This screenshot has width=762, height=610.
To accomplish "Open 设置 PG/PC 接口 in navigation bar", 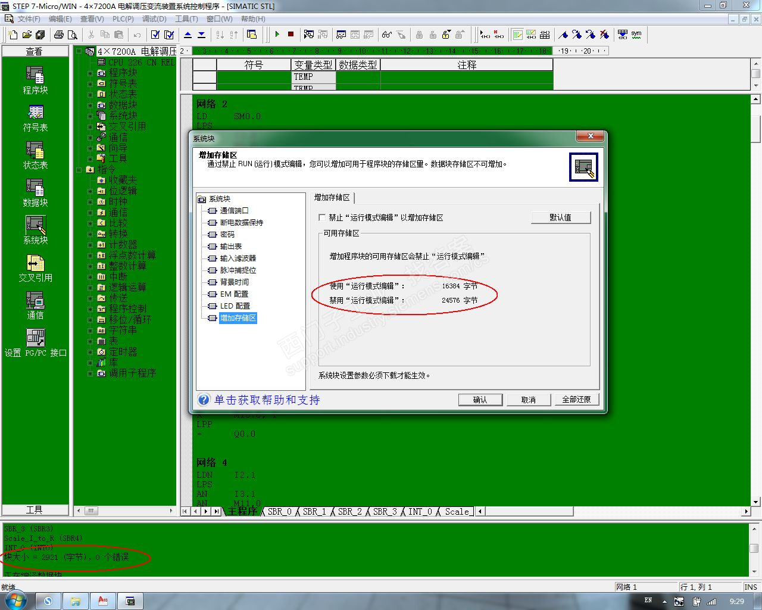I will pyautogui.click(x=35, y=343).
